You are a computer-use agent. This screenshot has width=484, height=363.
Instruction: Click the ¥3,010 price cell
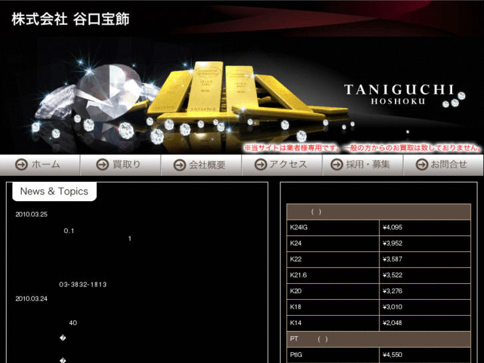425,307
